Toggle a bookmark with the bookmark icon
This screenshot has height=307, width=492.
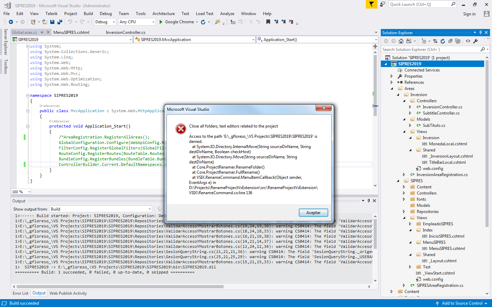point(268,22)
